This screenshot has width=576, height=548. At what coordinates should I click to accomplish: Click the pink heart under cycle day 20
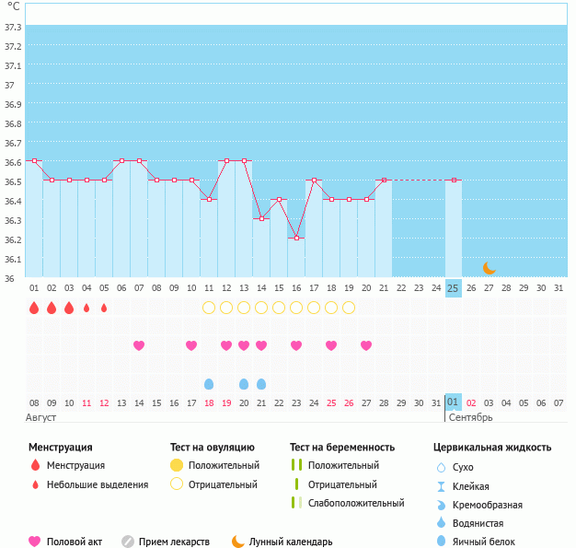(x=366, y=345)
